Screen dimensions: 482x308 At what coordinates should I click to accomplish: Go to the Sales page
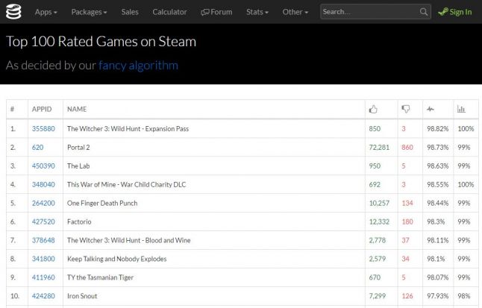click(130, 12)
